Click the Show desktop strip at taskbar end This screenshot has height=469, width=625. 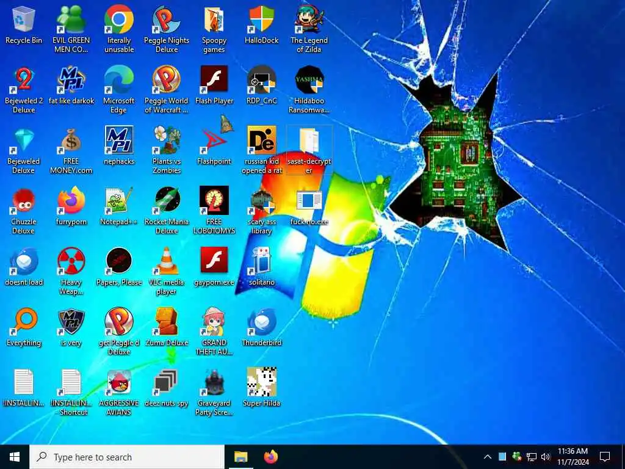(623, 457)
